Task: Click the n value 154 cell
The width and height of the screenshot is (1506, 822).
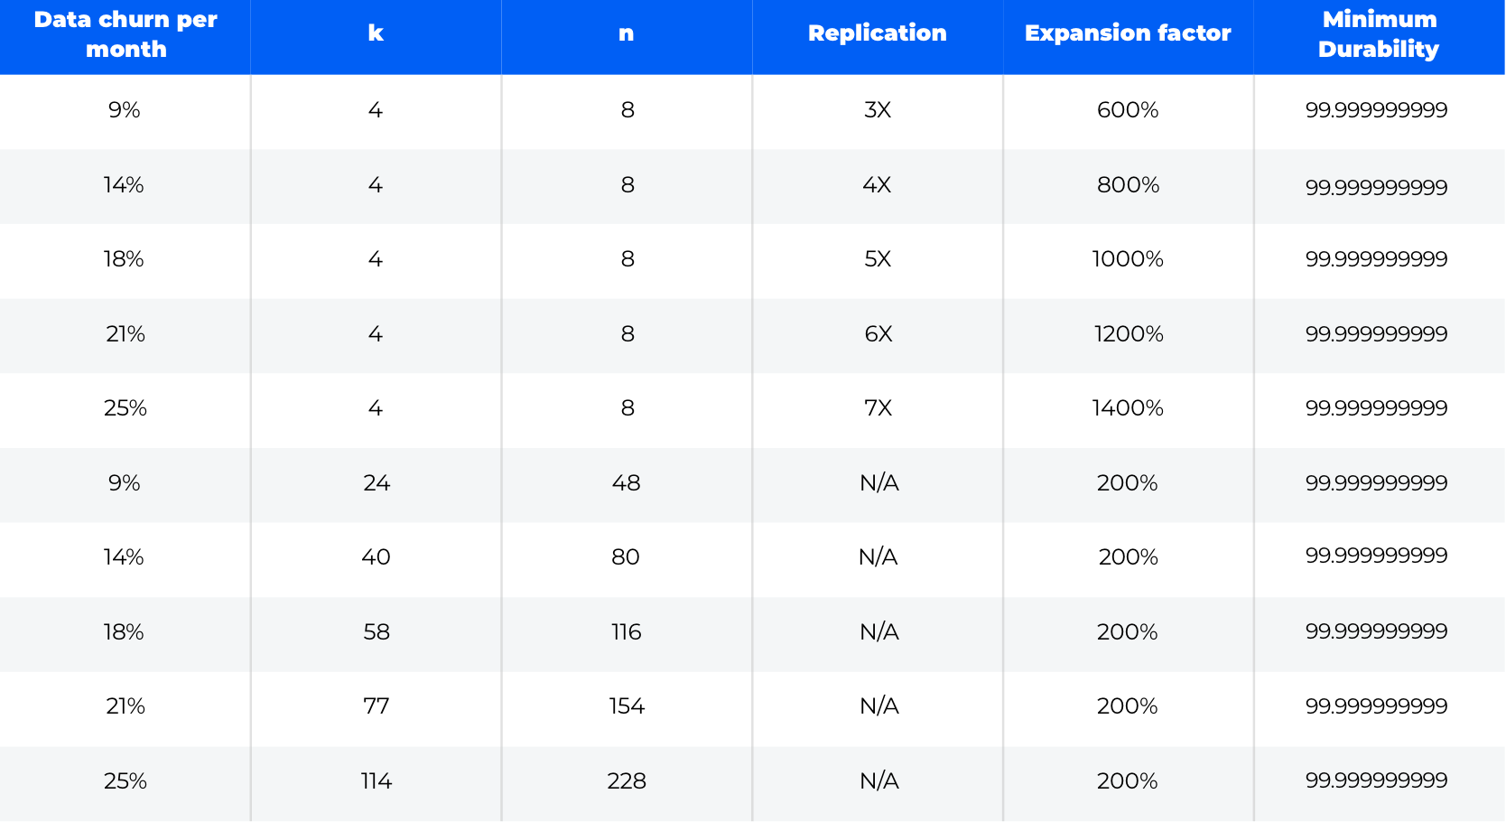Action: click(627, 706)
